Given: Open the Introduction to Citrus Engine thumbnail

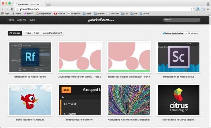Looking at the screenshot, I should click(179, 100).
